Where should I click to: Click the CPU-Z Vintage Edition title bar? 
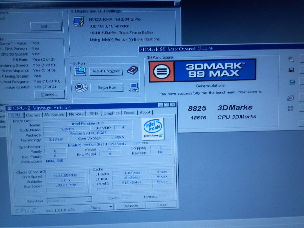91,106
